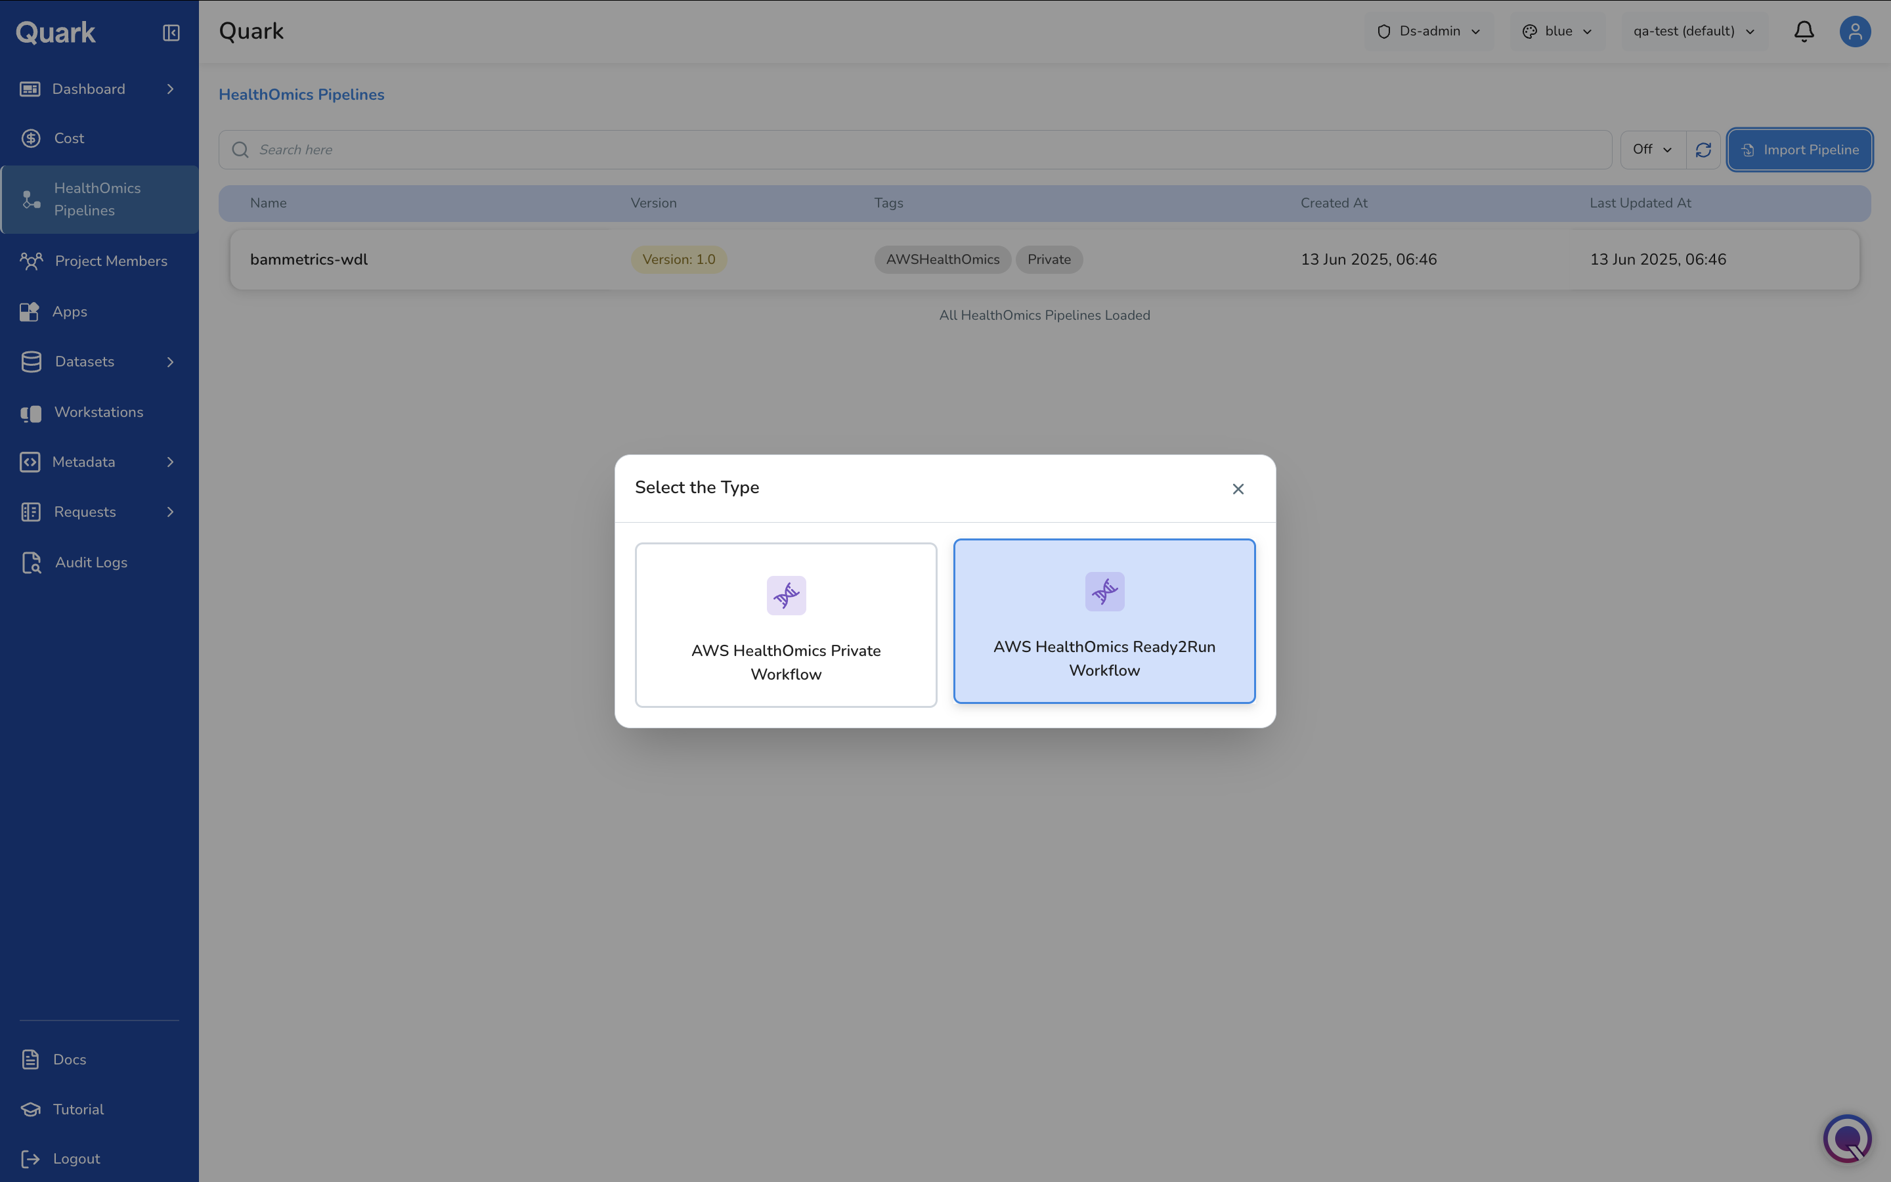Image resolution: width=1891 pixels, height=1182 pixels.
Task: Click the search magnifier icon
Action: [x=240, y=149]
